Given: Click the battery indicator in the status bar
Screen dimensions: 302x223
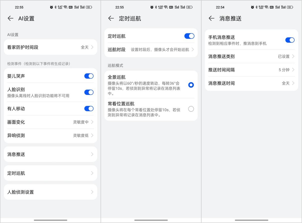Looking at the screenshot, I should click(x=89, y=7).
